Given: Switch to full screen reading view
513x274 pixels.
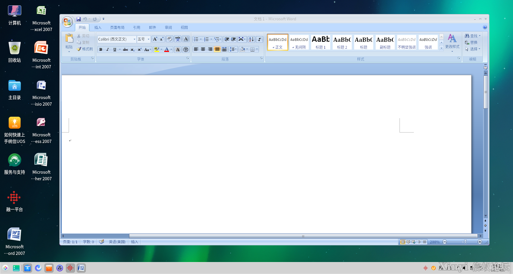Looking at the screenshot, I should tap(408, 242).
